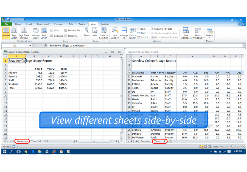Click the left window vertical scrollbar thumb
The height and width of the screenshot is (172, 247).
(121, 96)
